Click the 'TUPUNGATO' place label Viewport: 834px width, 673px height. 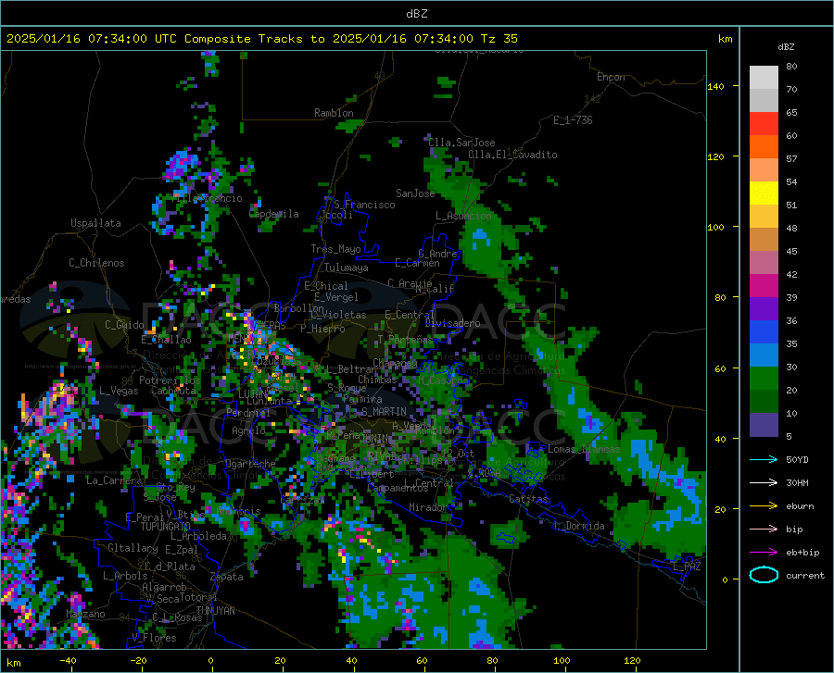pyautogui.click(x=166, y=527)
